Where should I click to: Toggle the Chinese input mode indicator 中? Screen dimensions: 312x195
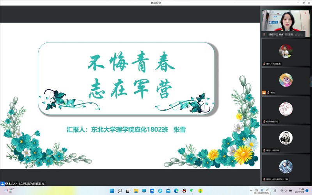click(268, 191)
